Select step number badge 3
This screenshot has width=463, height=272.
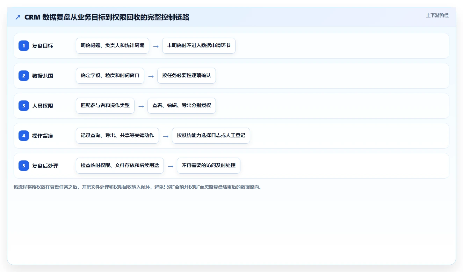[24, 106]
